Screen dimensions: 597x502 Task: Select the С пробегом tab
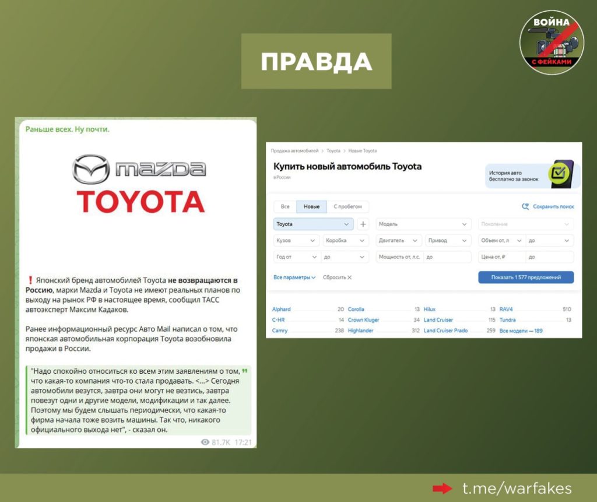click(347, 206)
